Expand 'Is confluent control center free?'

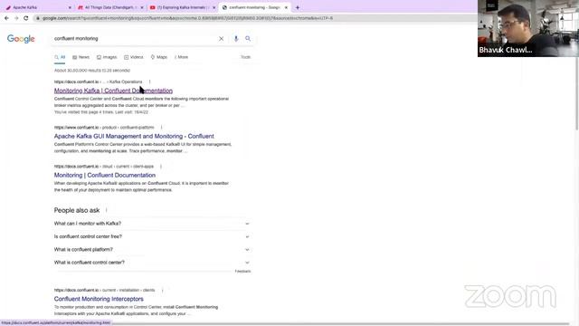[x=152, y=236]
